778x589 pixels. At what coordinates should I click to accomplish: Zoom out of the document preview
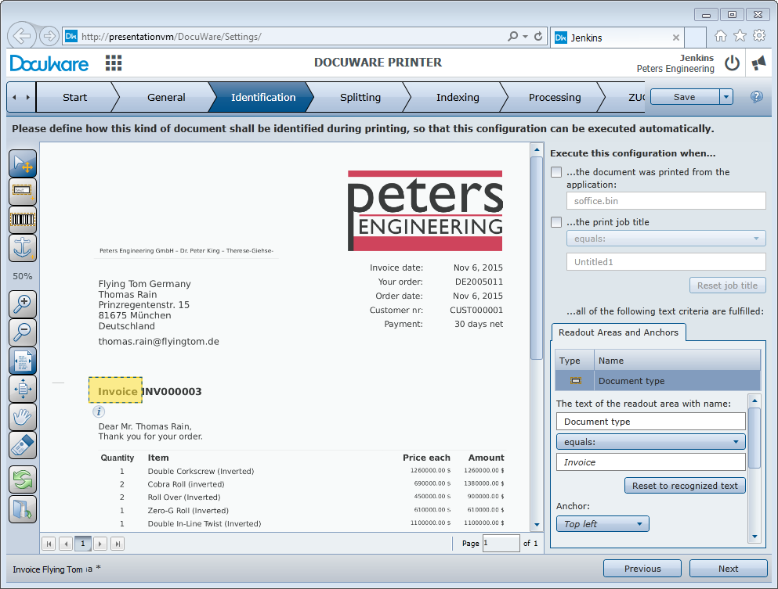point(23,332)
